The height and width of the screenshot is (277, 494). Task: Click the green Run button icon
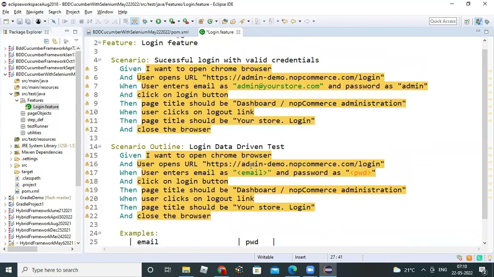[x=158, y=21]
